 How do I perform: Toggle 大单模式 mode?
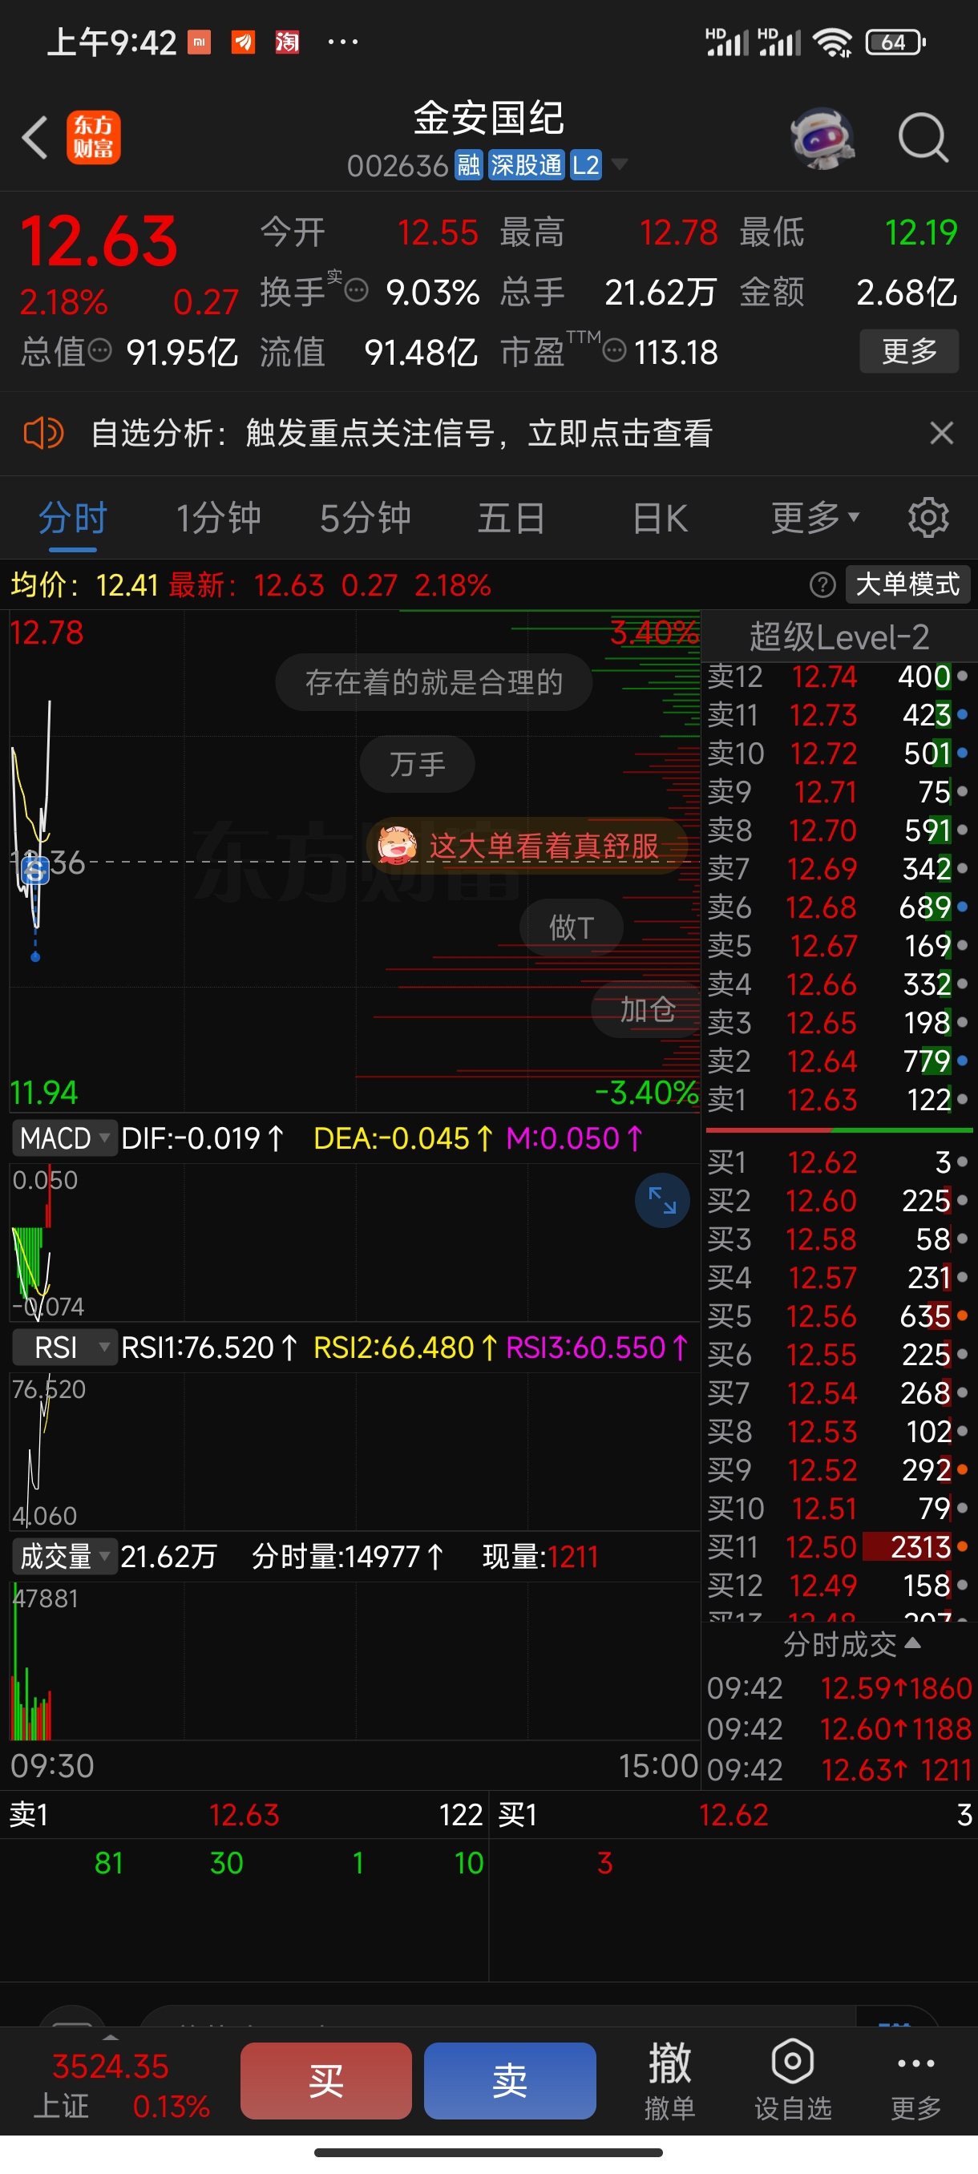908,585
